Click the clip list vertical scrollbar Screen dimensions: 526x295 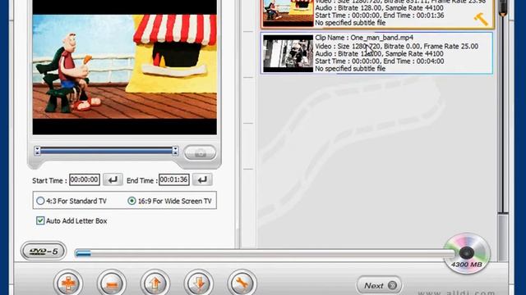point(502,130)
